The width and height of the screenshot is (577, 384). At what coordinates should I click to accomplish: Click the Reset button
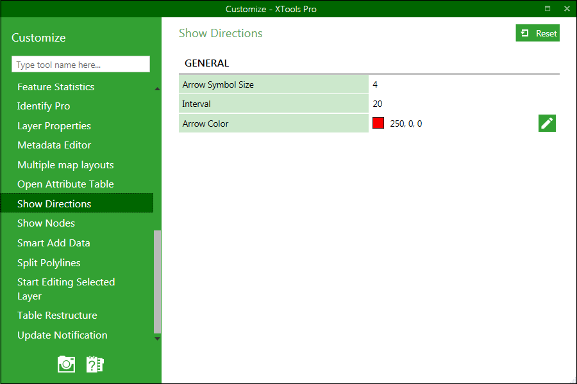pyautogui.click(x=538, y=33)
